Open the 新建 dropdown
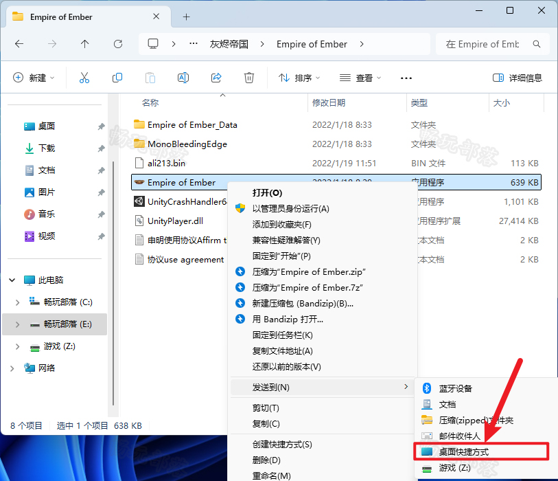 coord(34,78)
